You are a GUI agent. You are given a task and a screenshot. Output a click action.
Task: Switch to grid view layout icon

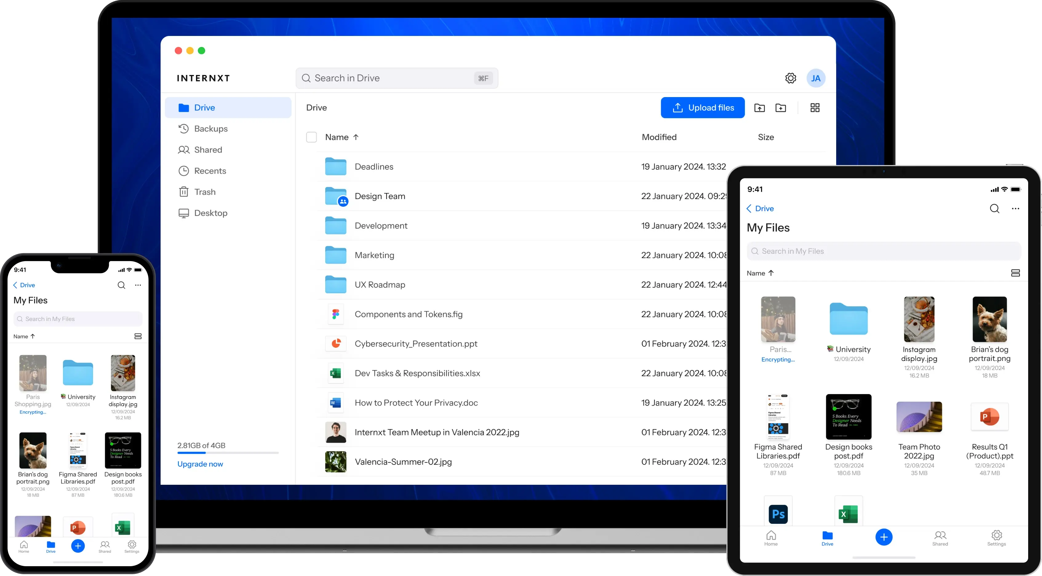[x=815, y=108]
